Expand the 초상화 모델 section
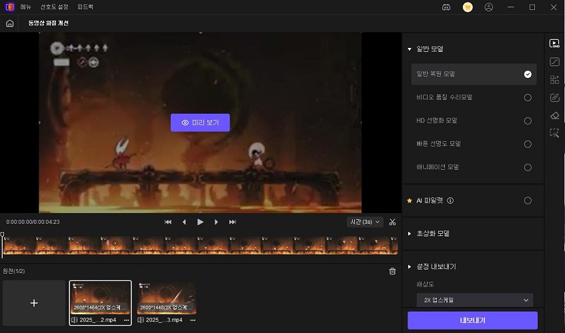565x333 pixels. [x=410, y=234]
